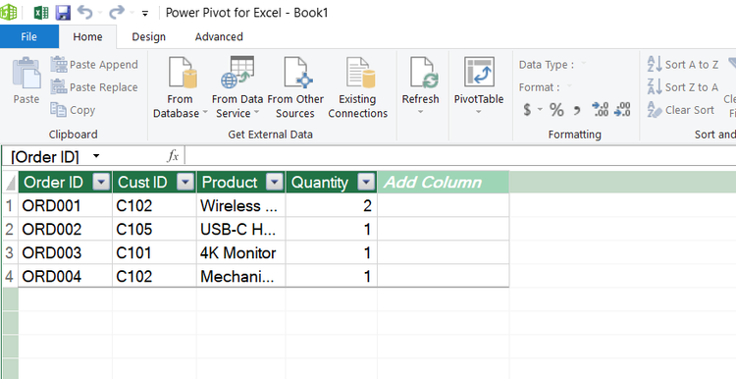Click From Data Service icon
736x379 pixels.
237,73
